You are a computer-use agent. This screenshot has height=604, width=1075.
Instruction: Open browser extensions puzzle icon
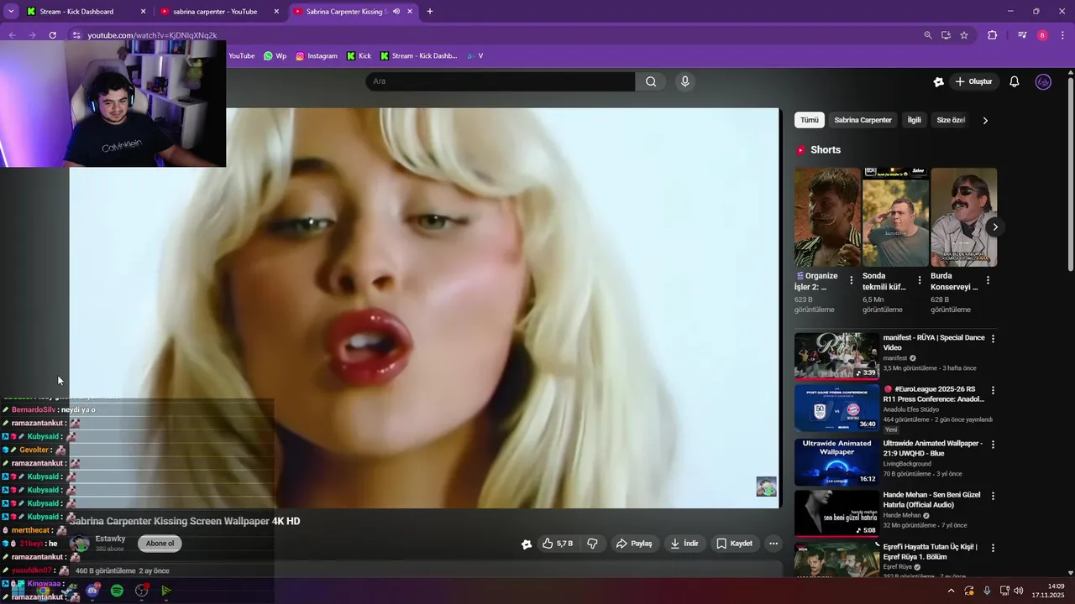tap(993, 35)
